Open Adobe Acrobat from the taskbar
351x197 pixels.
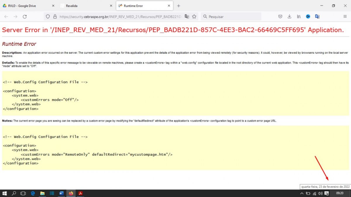click(x=80, y=193)
